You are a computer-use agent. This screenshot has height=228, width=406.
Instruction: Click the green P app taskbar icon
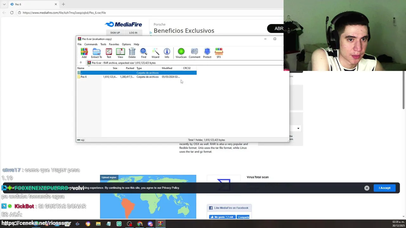point(119,224)
